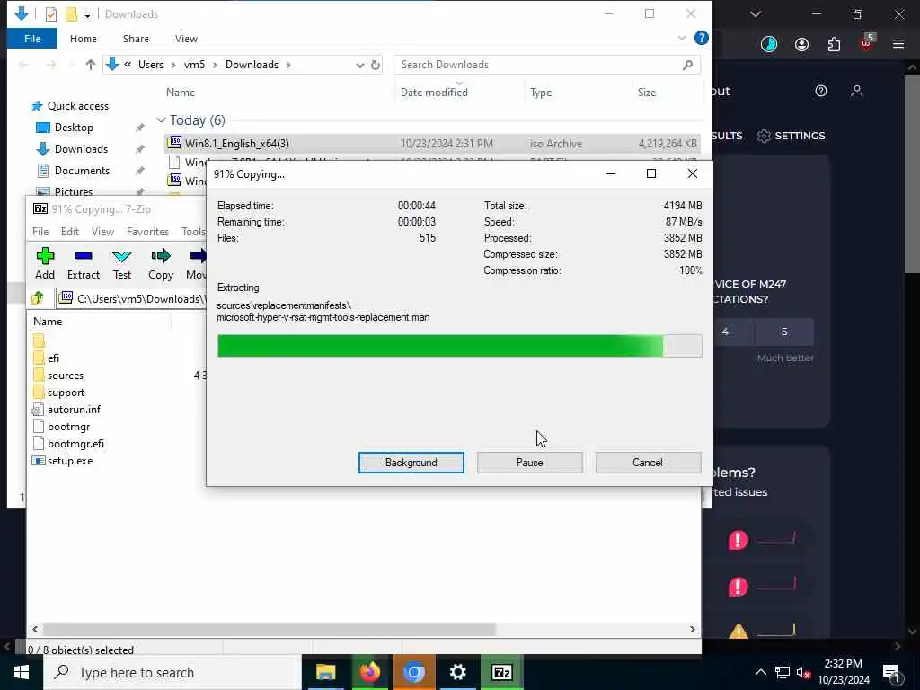Click 7-Zip path address field
The width and height of the screenshot is (920, 690).
coord(131,298)
